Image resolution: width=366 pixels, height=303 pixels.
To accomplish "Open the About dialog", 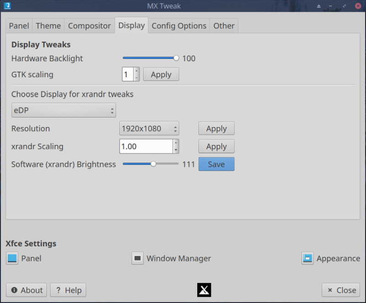I will pos(27,290).
